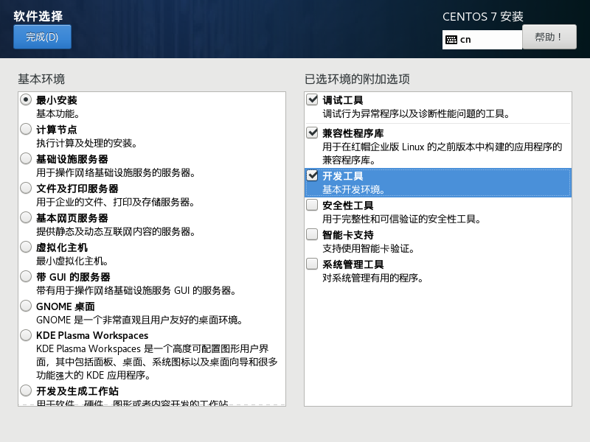This screenshot has width=590, height=442.
Task: Click 提供静态及动态互联网内容的服务器。 description
Action: pyautogui.click(x=116, y=231)
